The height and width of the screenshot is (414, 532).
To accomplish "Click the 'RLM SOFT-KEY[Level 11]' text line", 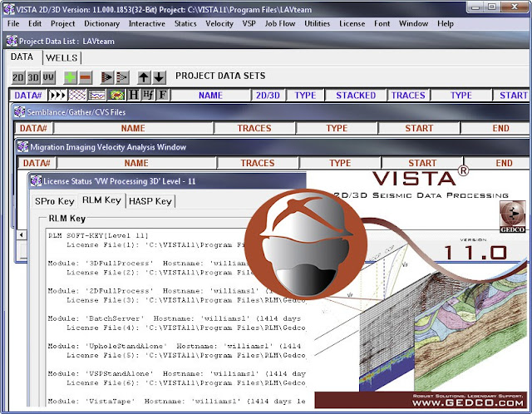I will click(x=98, y=235).
